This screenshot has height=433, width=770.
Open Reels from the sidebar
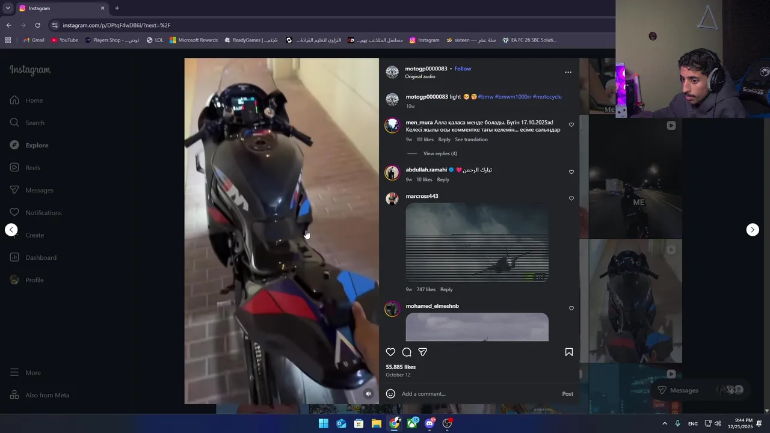[25, 168]
